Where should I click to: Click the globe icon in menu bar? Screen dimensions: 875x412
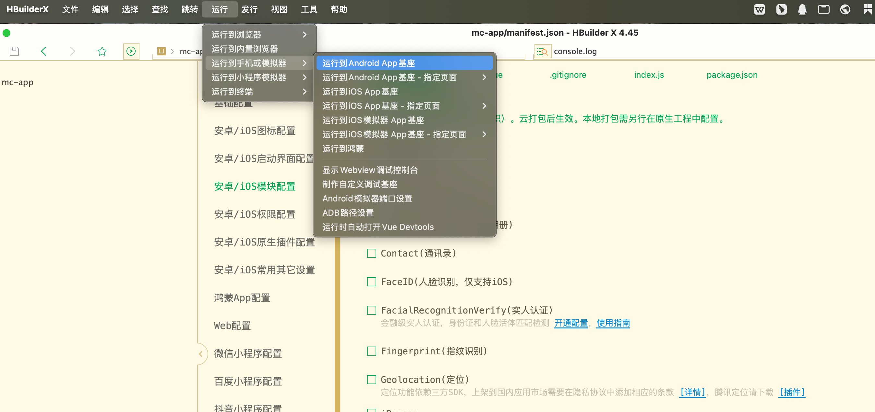pos(845,9)
